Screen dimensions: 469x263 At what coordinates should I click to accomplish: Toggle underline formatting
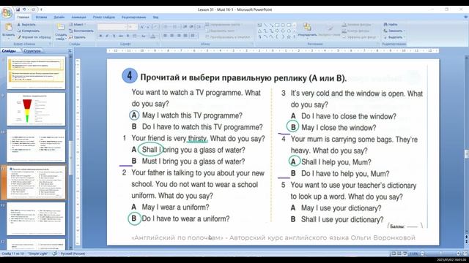click(114, 36)
